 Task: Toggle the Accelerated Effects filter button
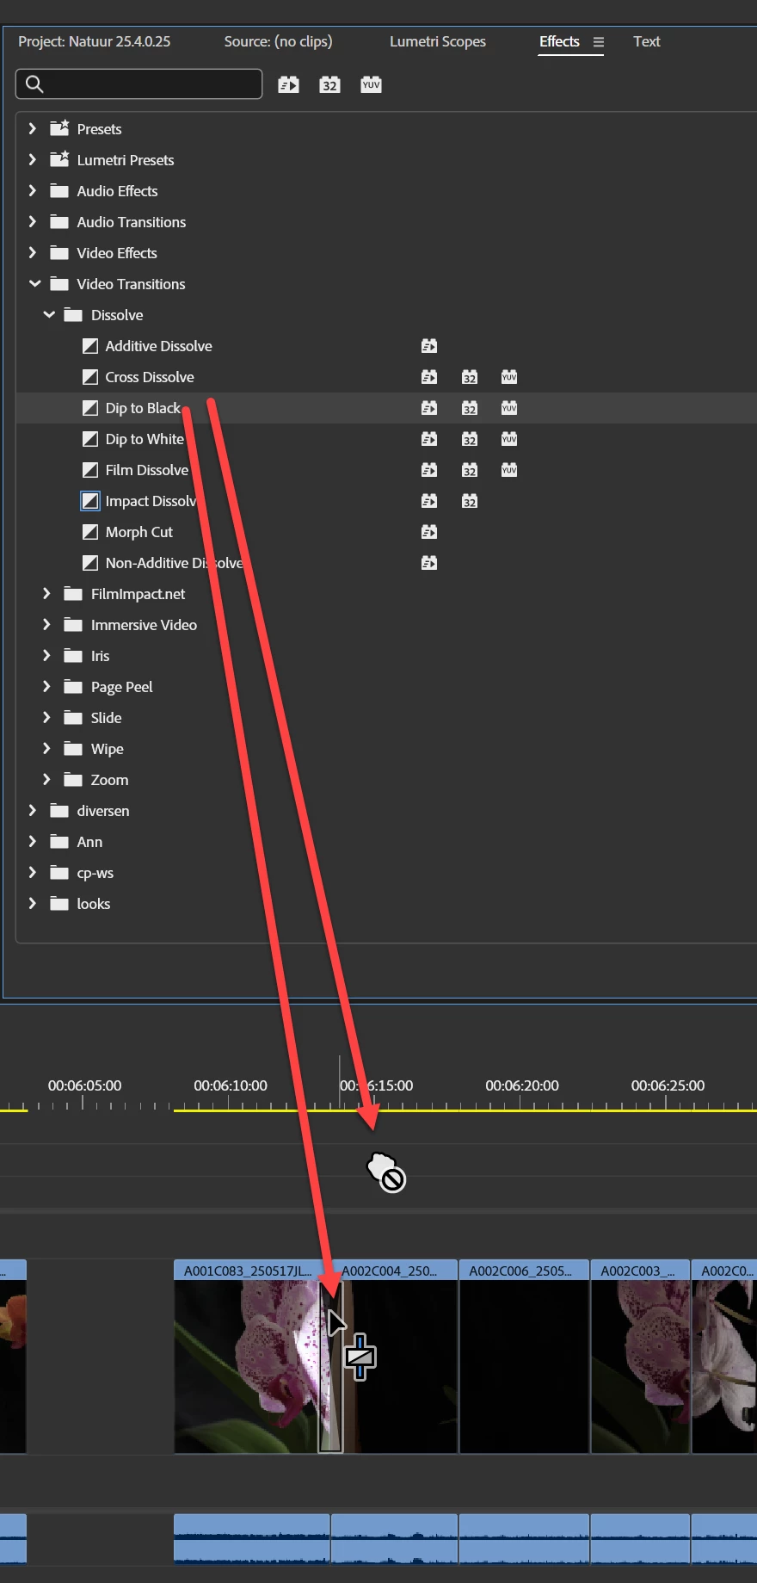pyautogui.click(x=288, y=84)
